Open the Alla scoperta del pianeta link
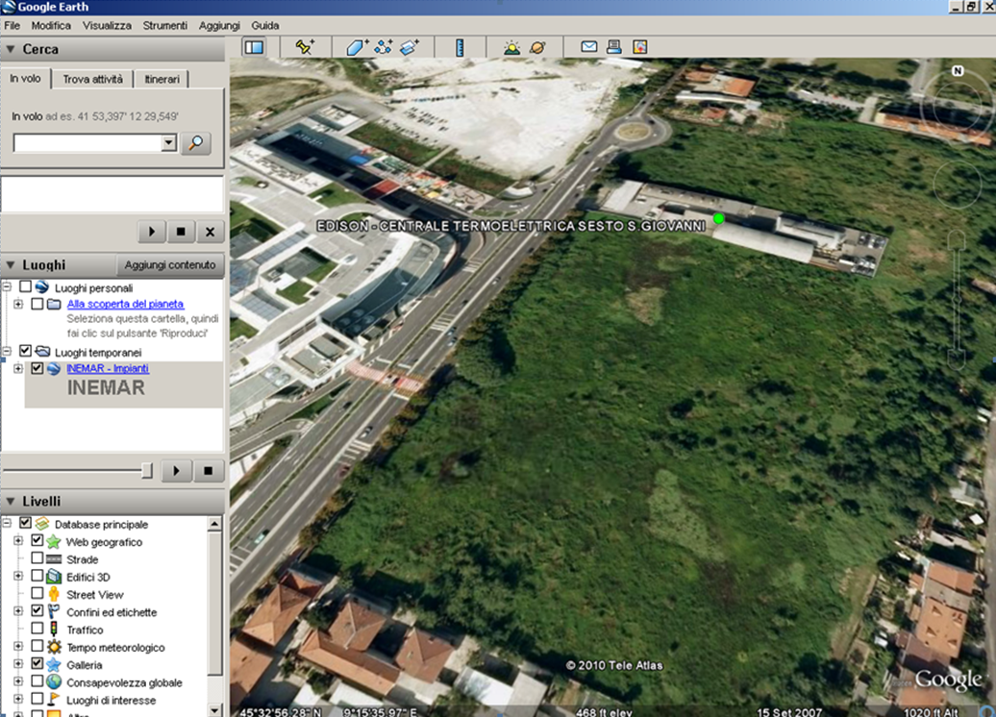Screen dimensions: 996x717 click(x=125, y=305)
